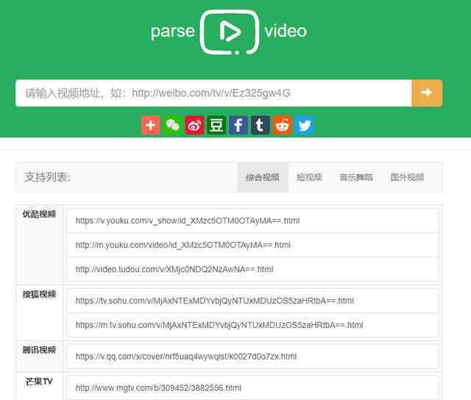This screenshot has height=400, width=471.
Task: Share via the Facebook icon
Action: [x=238, y=125]
